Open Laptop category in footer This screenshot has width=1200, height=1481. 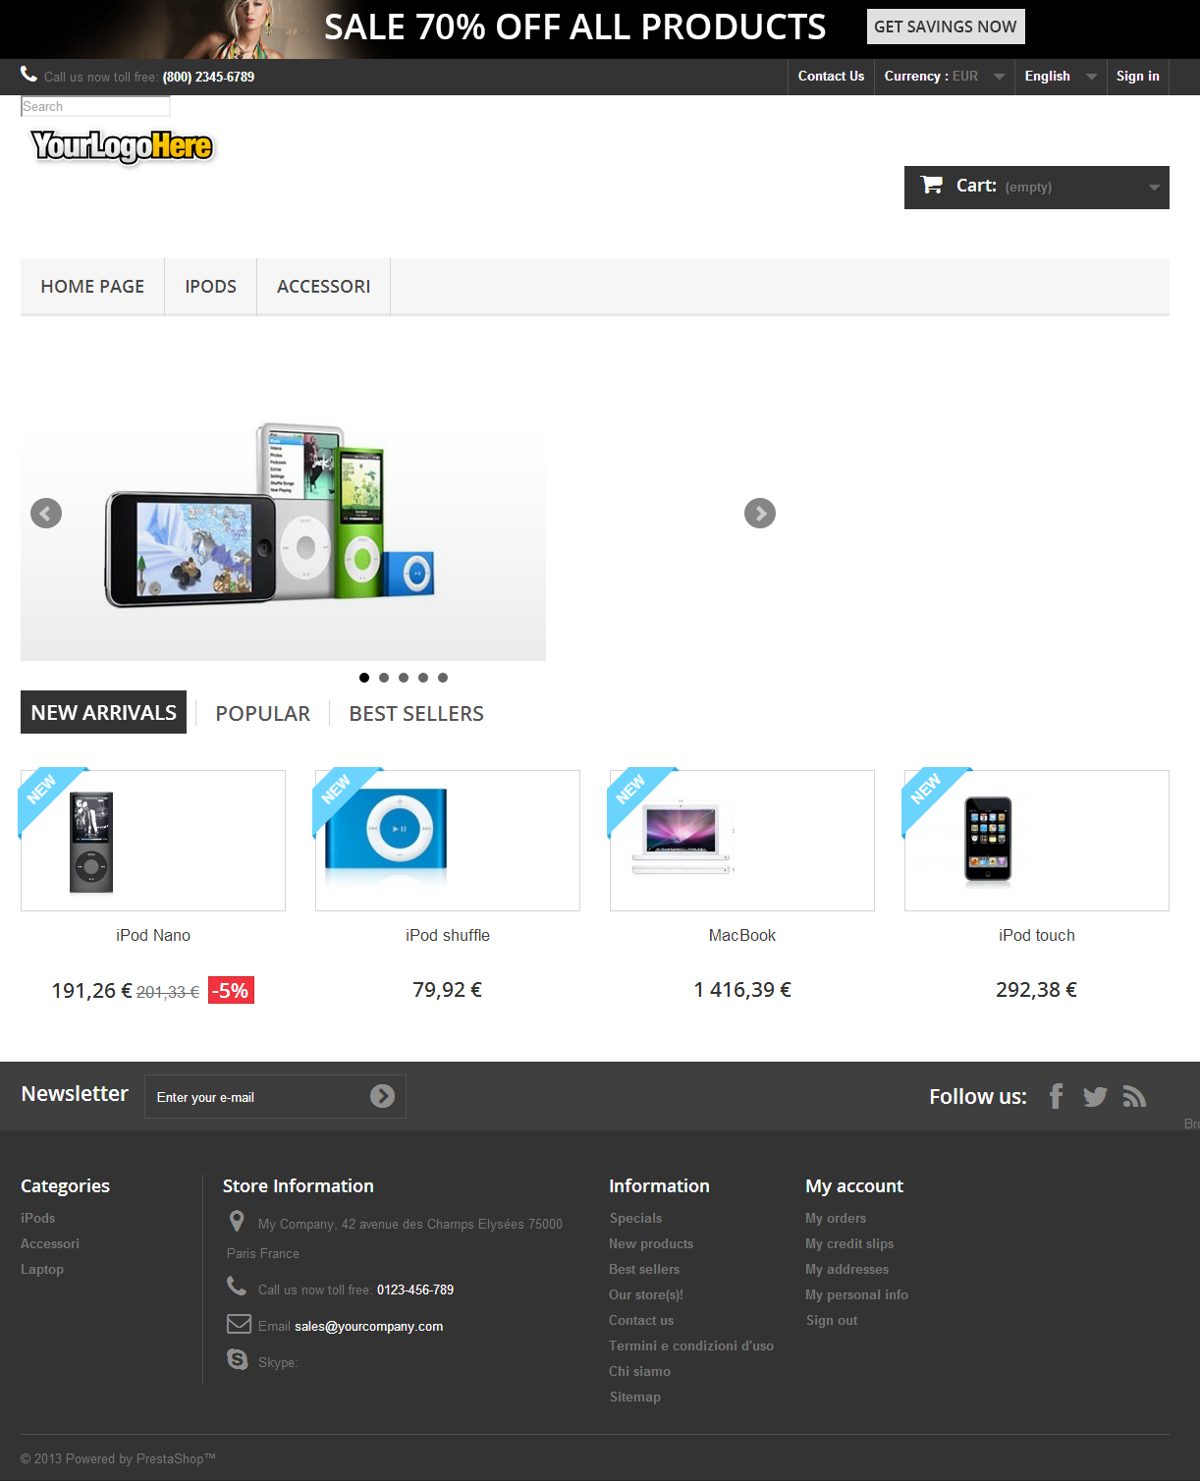(42, 1269)
